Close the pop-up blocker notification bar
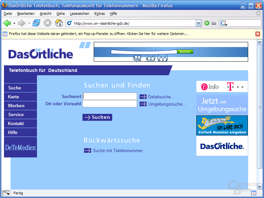The image size is (264, 198). 258,34
